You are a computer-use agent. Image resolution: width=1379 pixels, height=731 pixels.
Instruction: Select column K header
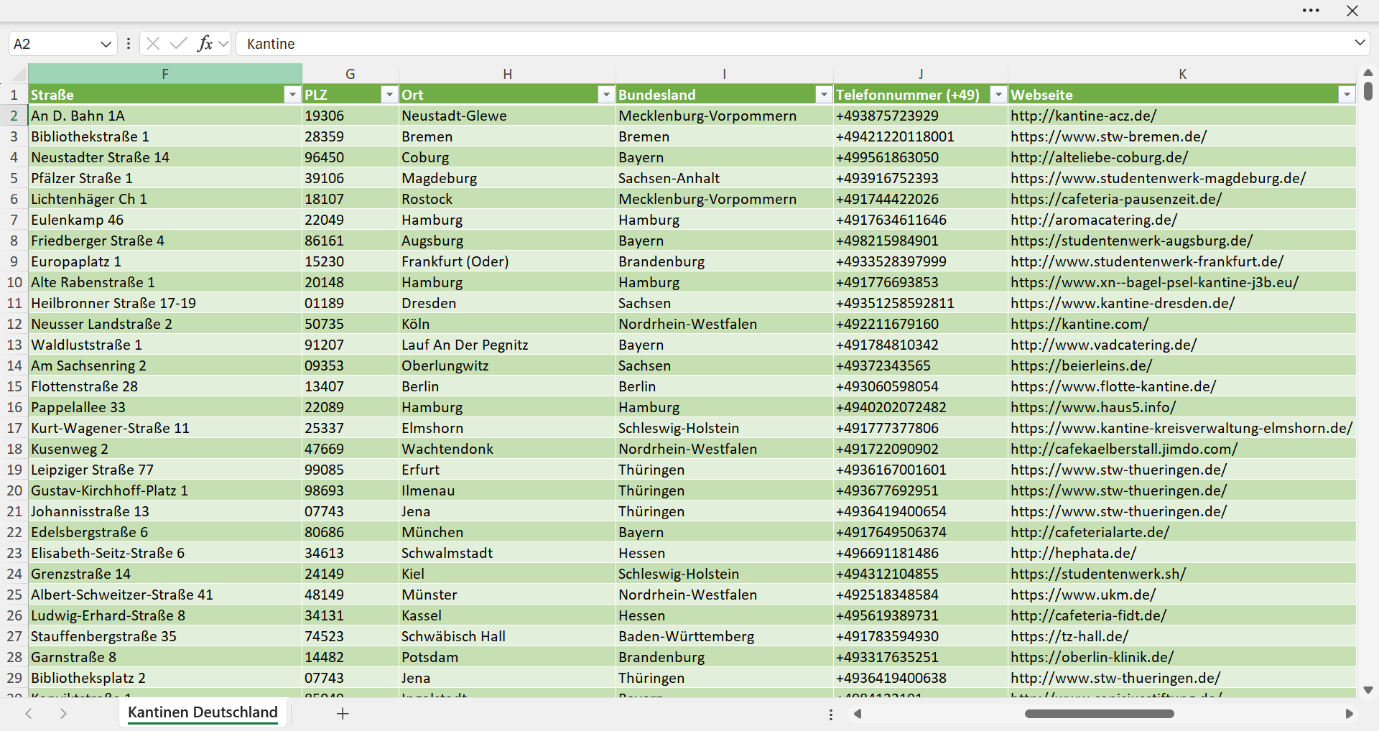tap(1182, 74)
